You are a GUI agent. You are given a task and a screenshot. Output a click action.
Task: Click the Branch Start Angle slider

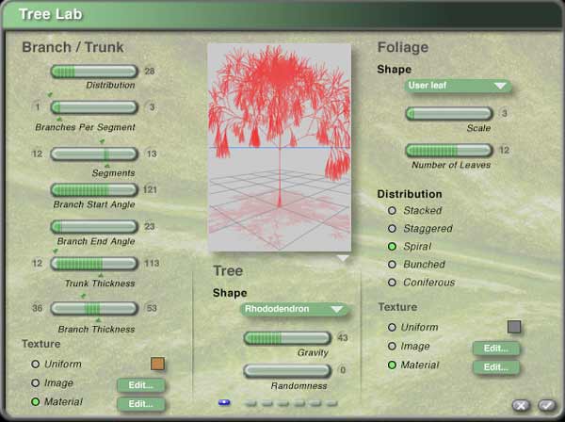coord(94,190)
